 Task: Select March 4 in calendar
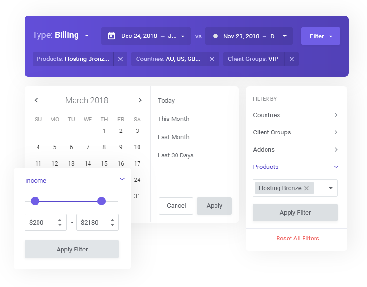(38, 147)
